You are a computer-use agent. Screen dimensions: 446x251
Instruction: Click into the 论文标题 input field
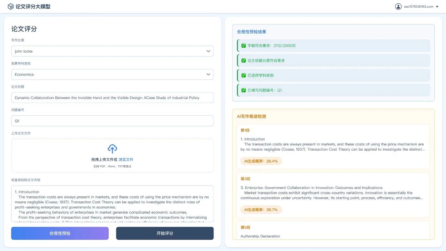click(x=112, y=98)
